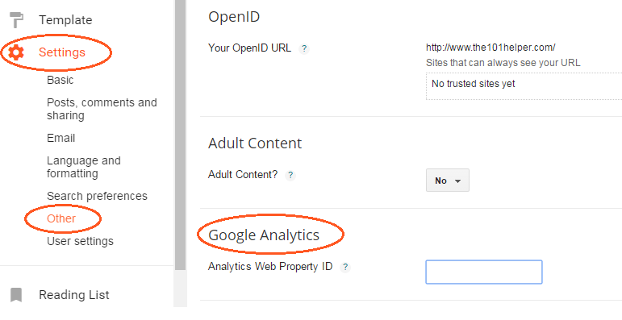Open Search preferences
This screenshot has width=622, height=320.
(x=97, y=196)
